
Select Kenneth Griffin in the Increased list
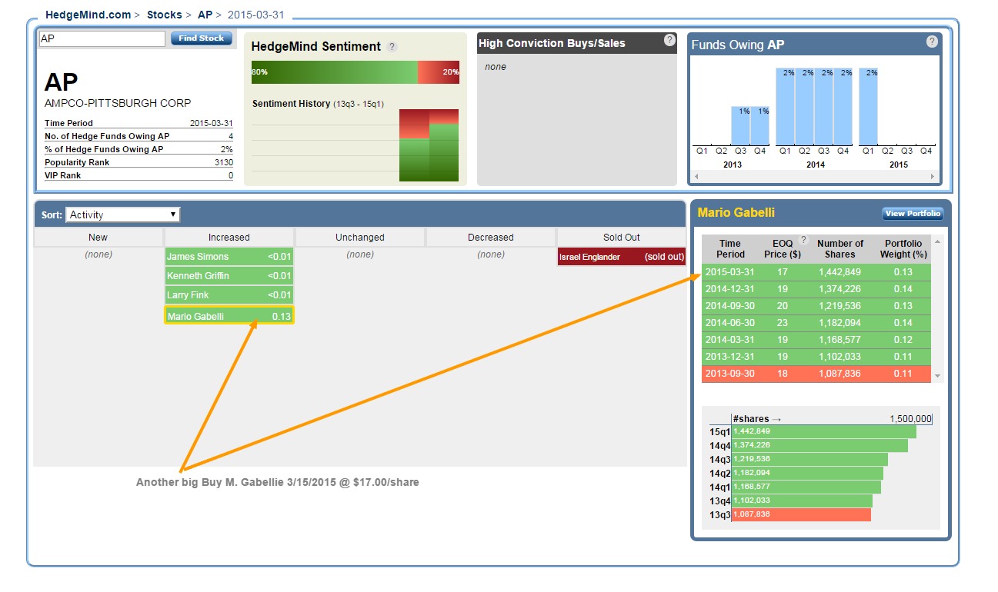coord(229,276)
